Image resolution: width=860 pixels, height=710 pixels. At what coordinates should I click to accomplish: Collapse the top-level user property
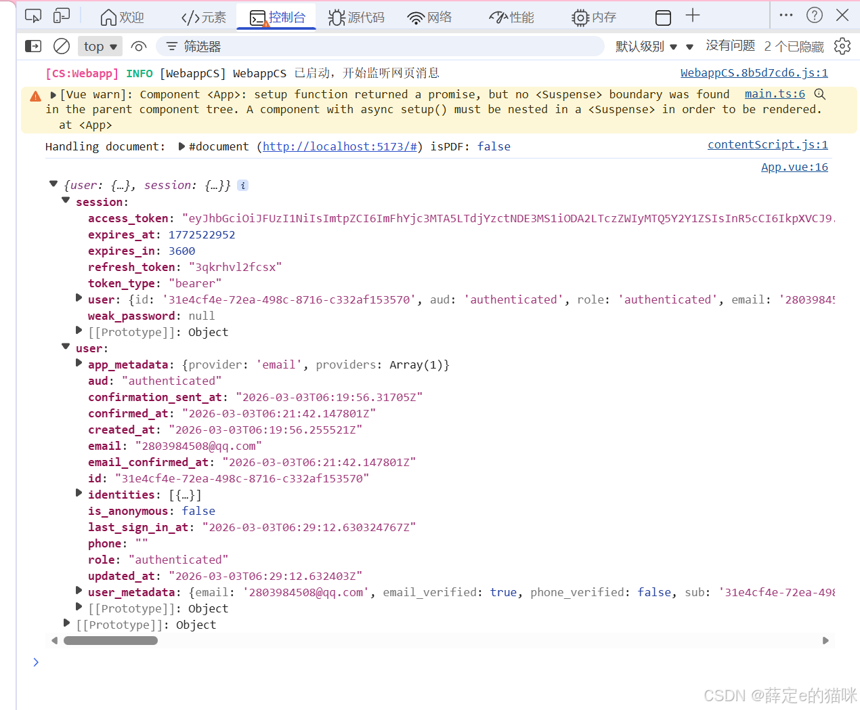coord(66,346)
